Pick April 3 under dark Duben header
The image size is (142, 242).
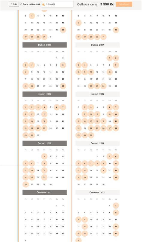[x=25, y=65]
